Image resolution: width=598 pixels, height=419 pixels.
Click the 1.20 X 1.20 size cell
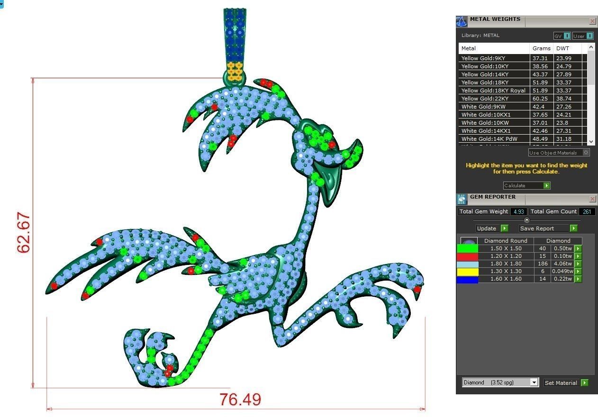coord(506,256)
